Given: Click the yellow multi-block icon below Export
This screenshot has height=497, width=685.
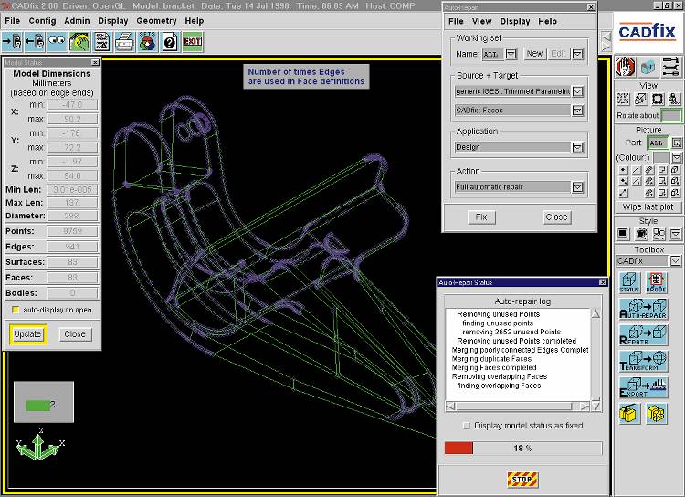Looking at the screenshot, I should [x=656, y=414].
